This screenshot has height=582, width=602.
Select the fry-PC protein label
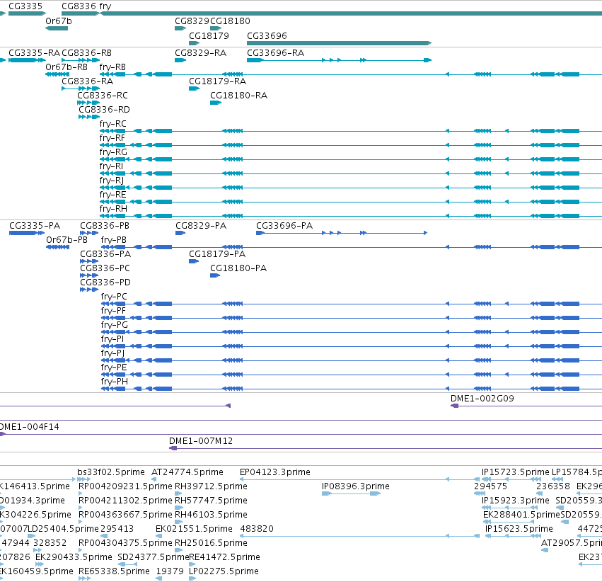coord(114,297)
